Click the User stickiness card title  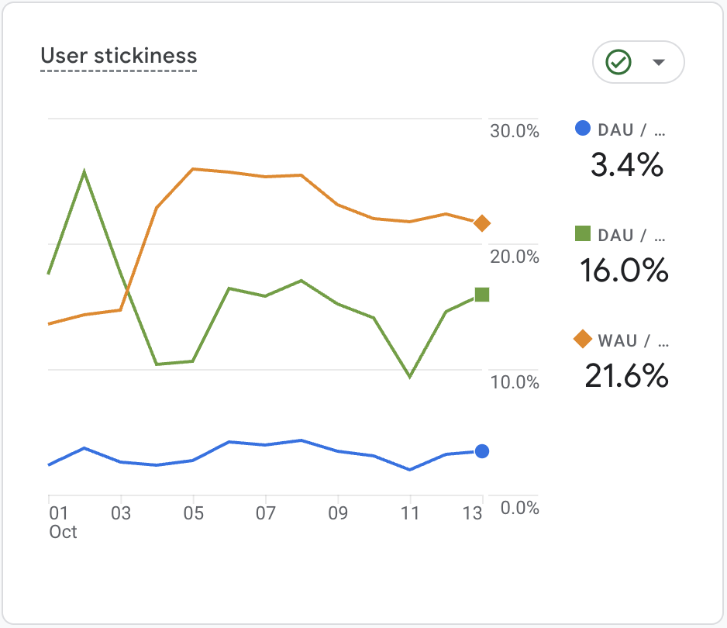tap(119, 57)
